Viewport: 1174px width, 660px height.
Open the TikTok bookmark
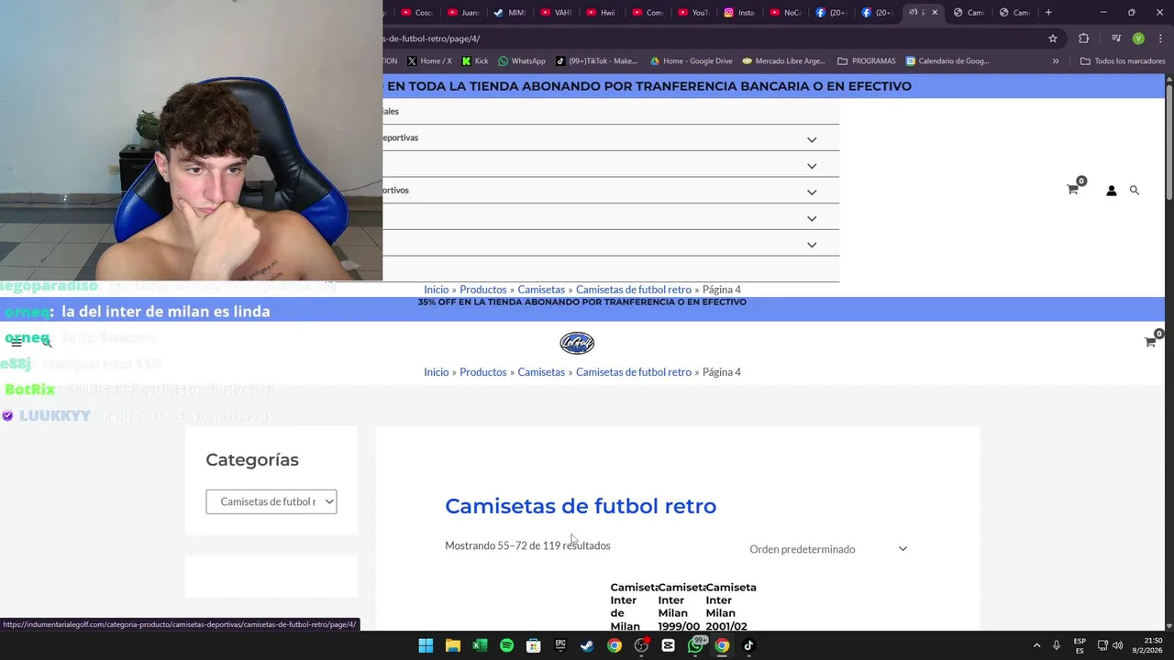pyautogui.click(x=596, y=61)
